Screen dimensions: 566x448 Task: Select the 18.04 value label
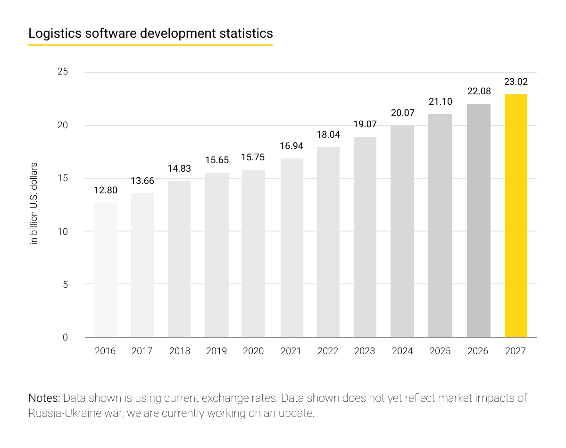[328, 134]
